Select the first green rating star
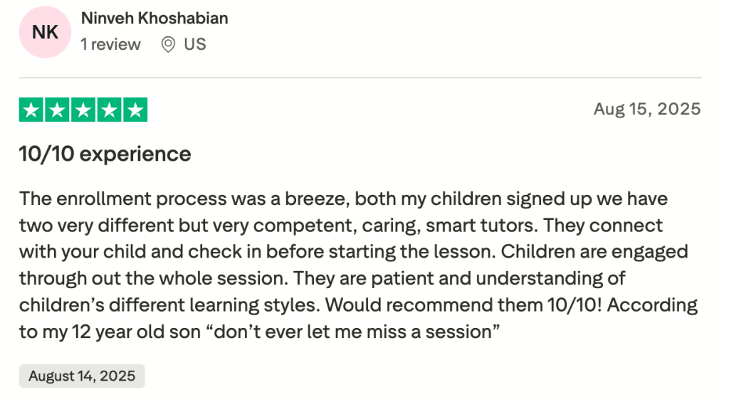The width and height of the screenshot is (729, 407). [x=31, y=110]
